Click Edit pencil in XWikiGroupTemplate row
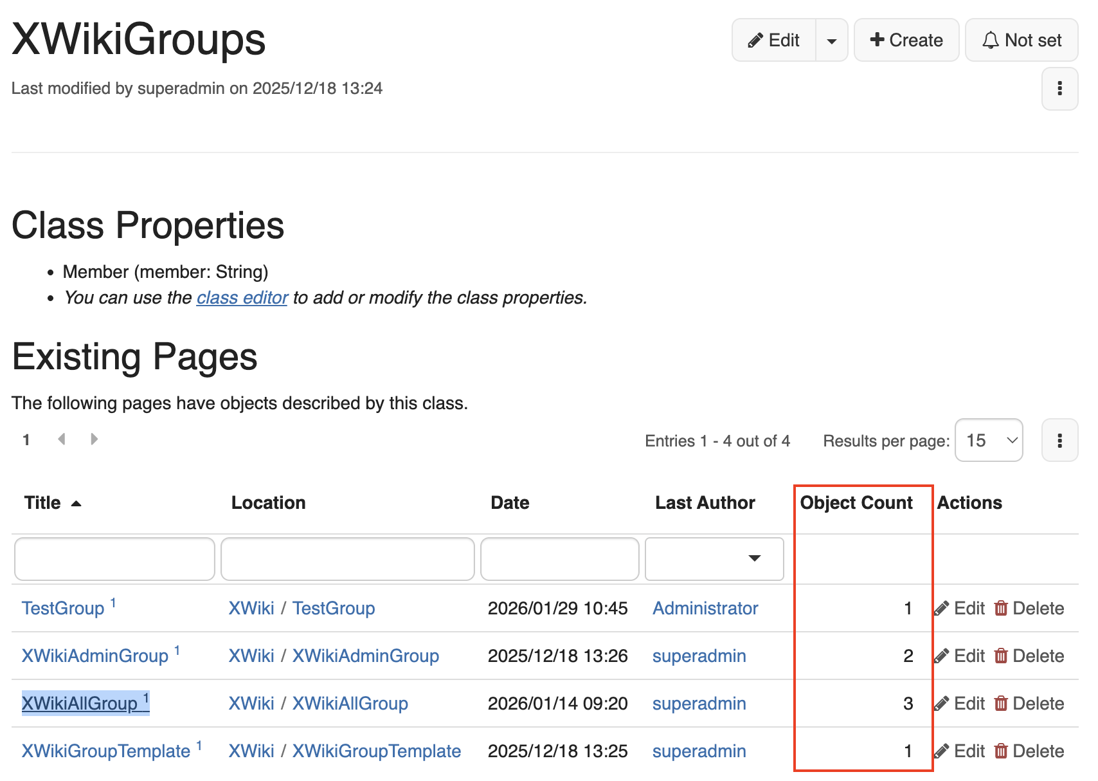1098x781 pixels. click(x=960, y=751)
